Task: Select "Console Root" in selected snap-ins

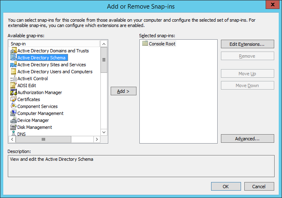Action: (x=162, y=44)
